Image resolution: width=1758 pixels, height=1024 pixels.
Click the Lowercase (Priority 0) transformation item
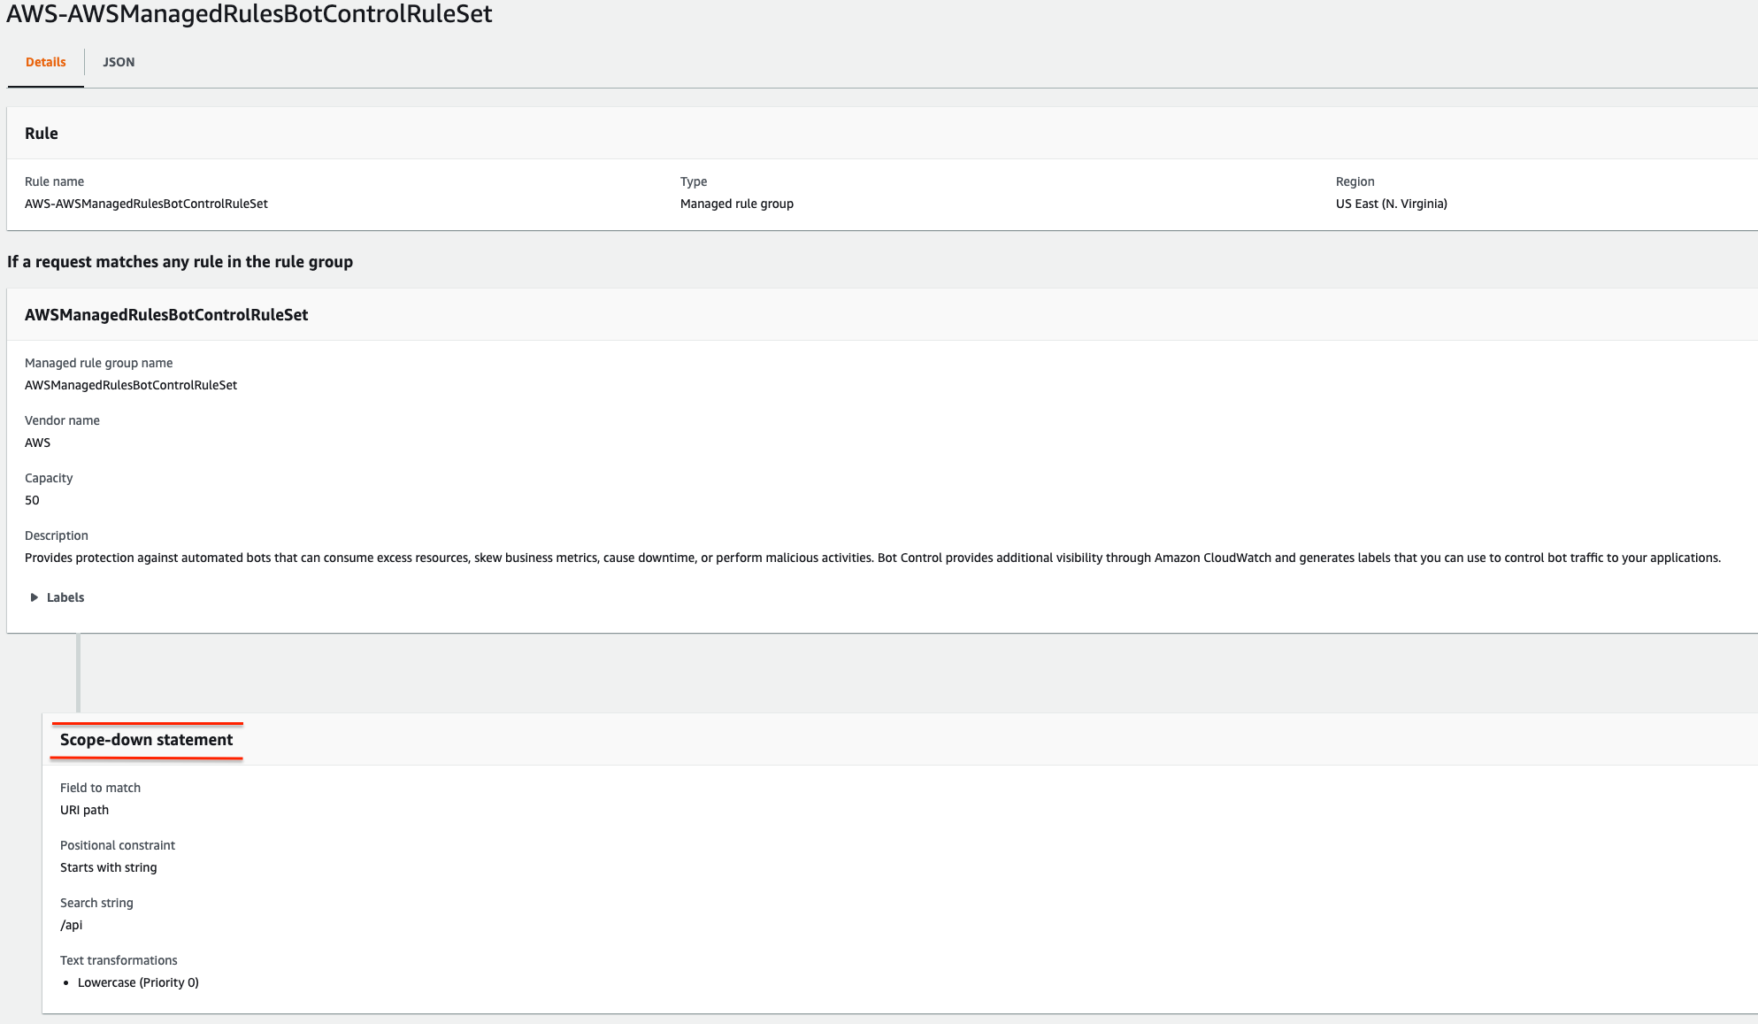[138, 982]
